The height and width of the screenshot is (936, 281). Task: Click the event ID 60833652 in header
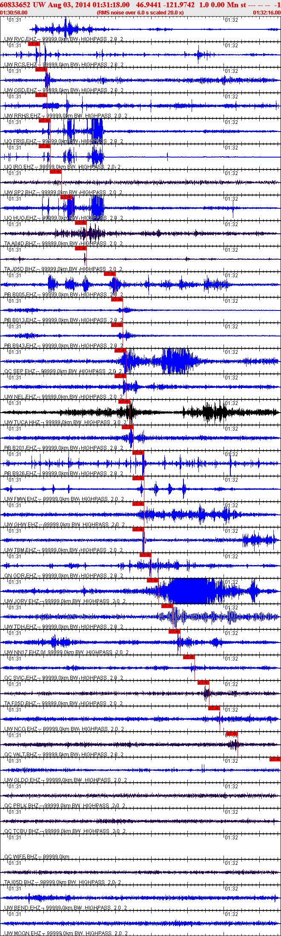pos(15,5)
